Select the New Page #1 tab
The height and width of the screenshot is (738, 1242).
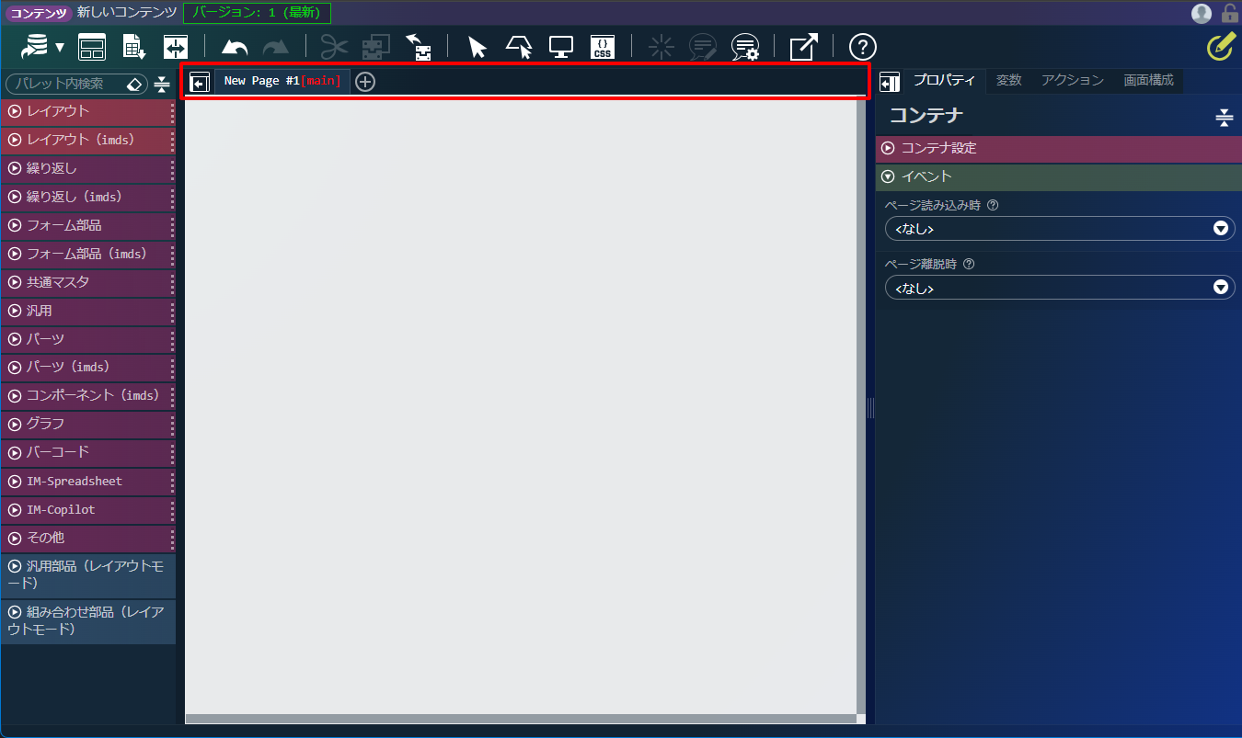[x=282, y=81]
